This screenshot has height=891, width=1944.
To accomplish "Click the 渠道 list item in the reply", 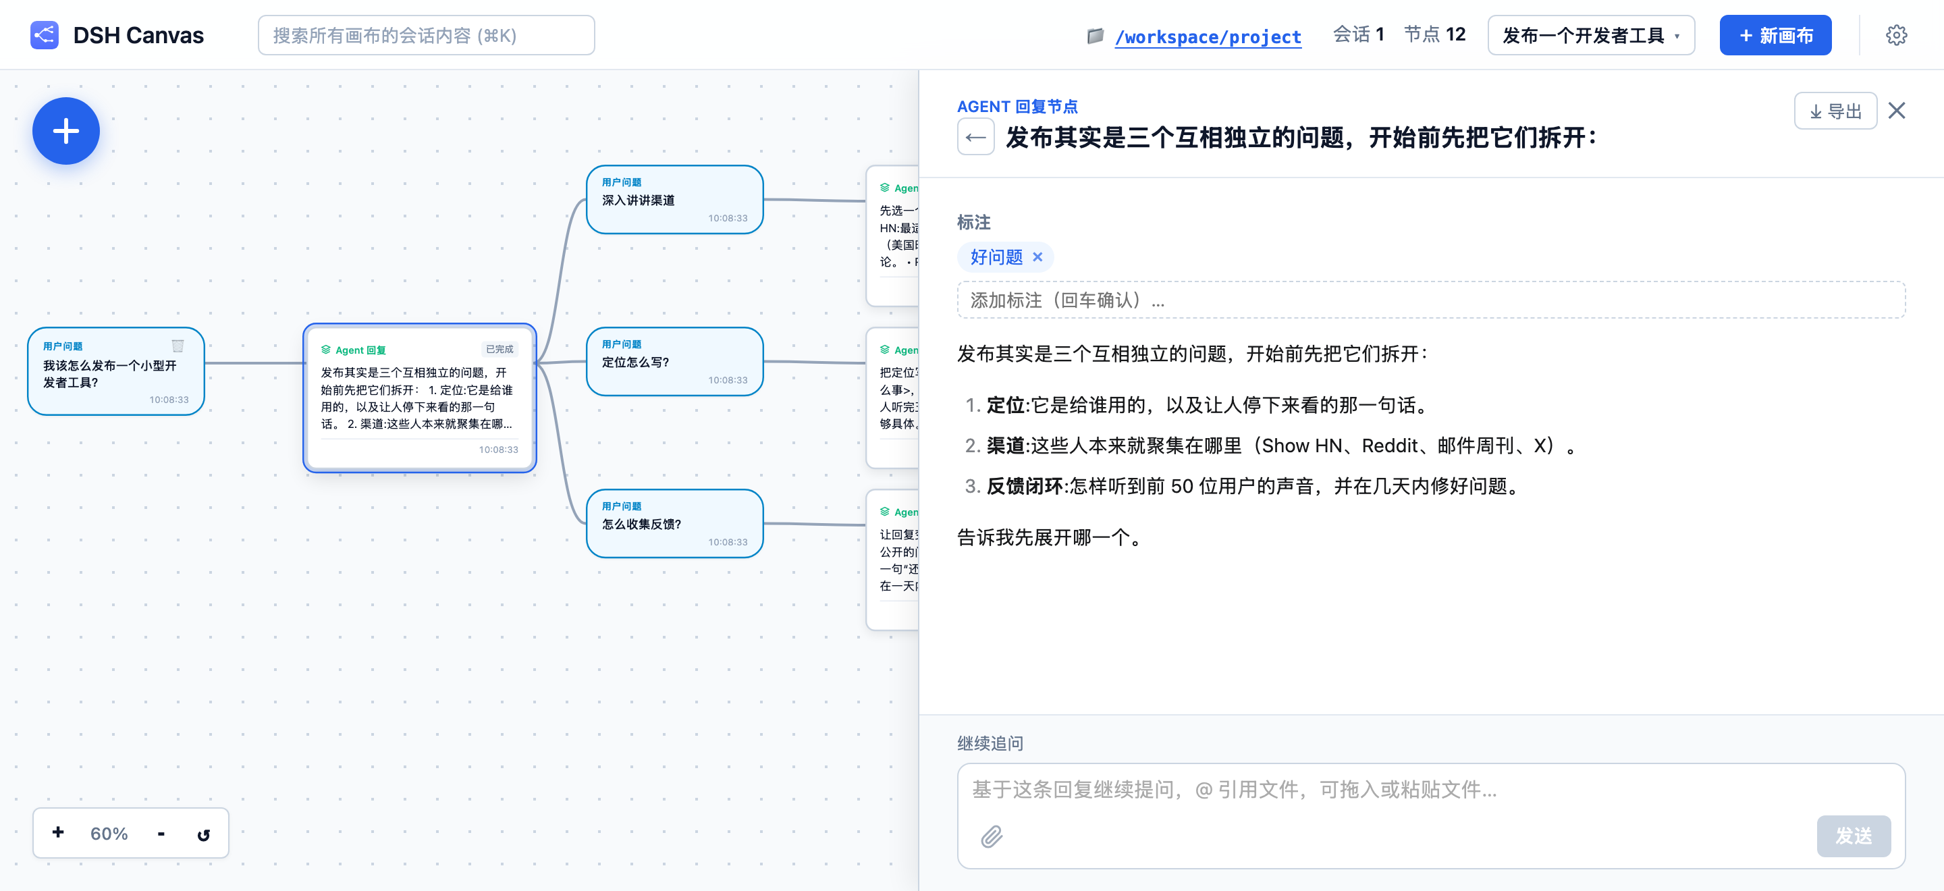I will [1271, 446].
